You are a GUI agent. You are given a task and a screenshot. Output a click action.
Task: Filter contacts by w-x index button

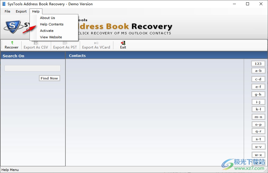[258, 155]
